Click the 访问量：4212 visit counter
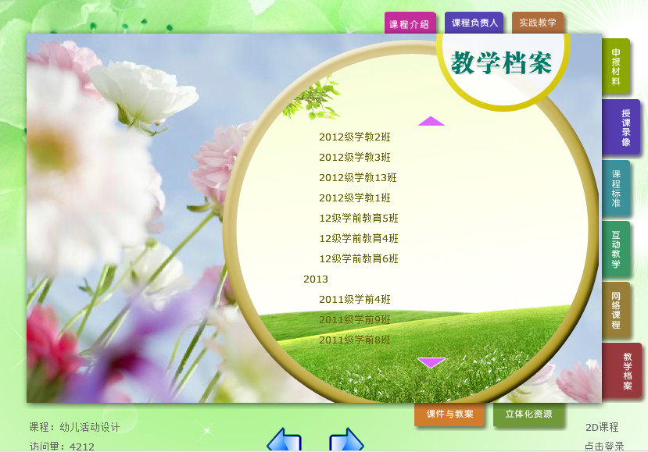The image size is (648, 452). tap(62, 447)
